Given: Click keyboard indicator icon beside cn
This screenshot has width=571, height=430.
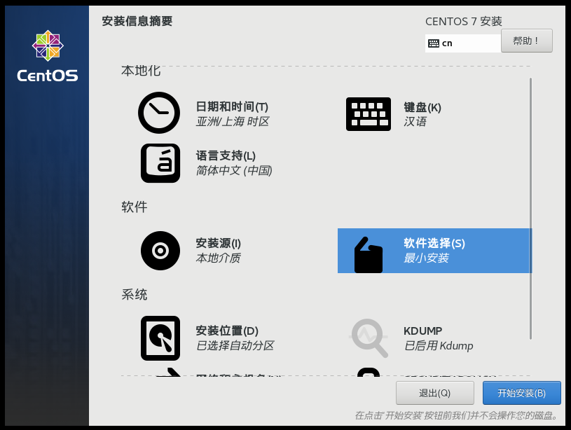Looking at the screenshot, I should click(434, 43).
